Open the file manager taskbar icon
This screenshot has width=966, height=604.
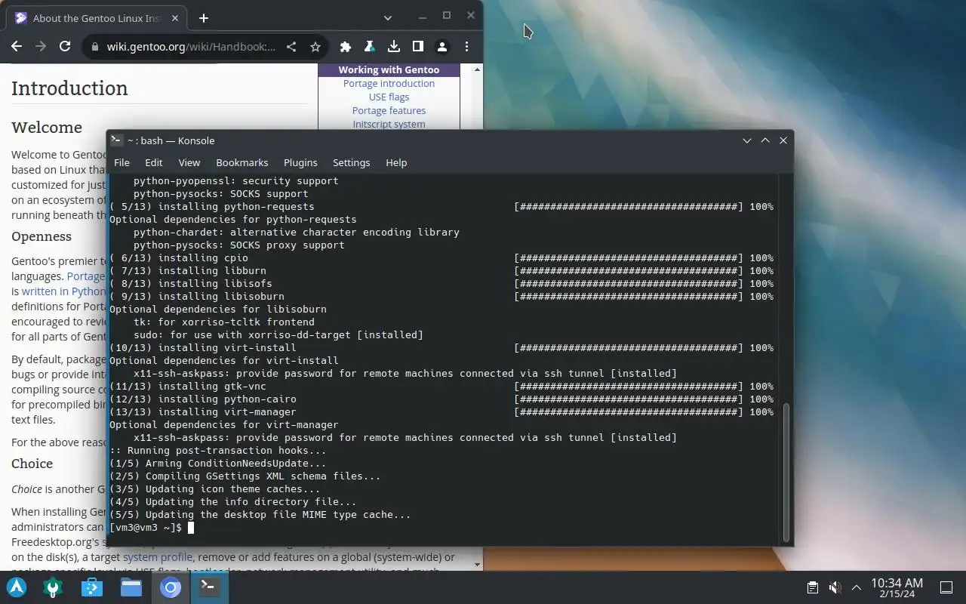pyautogui.click(x=131, y=587)
